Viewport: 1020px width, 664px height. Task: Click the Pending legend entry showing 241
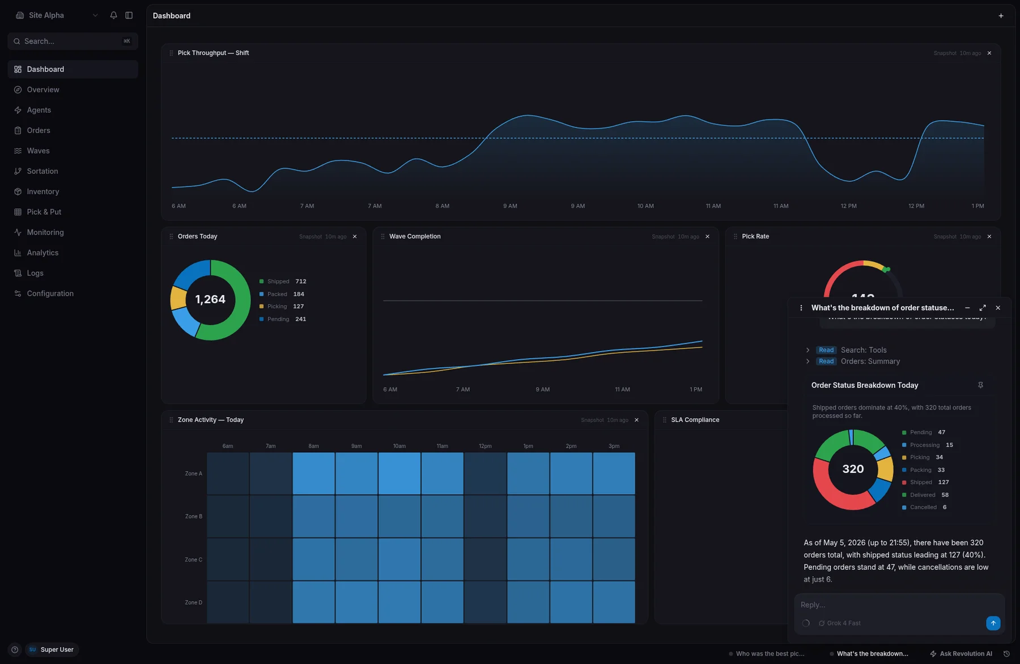point(283,320)
